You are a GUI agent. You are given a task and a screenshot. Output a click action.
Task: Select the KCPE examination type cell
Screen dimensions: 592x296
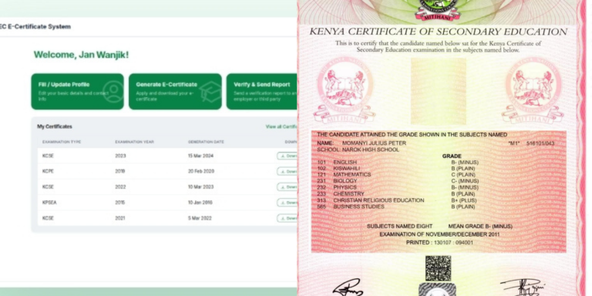click(48, 171)
